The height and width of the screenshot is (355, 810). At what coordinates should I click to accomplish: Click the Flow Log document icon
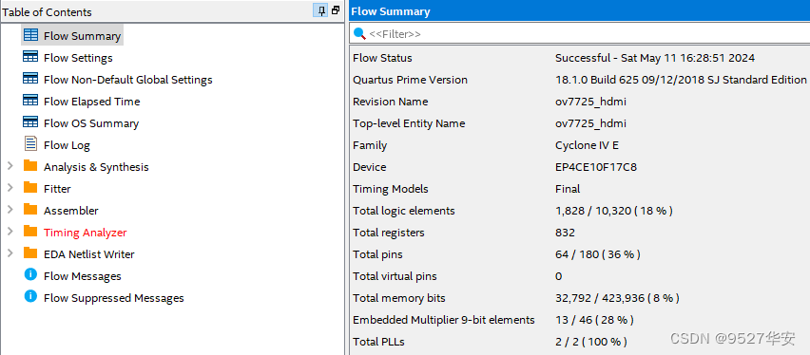[30, 143]
